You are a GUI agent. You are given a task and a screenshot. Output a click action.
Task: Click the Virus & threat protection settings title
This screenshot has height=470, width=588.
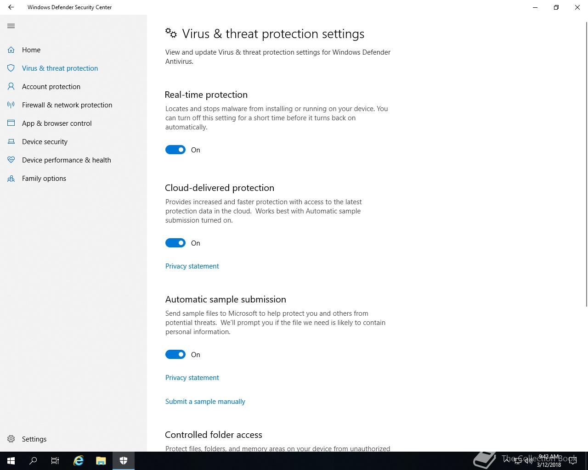tap(273, 34)
